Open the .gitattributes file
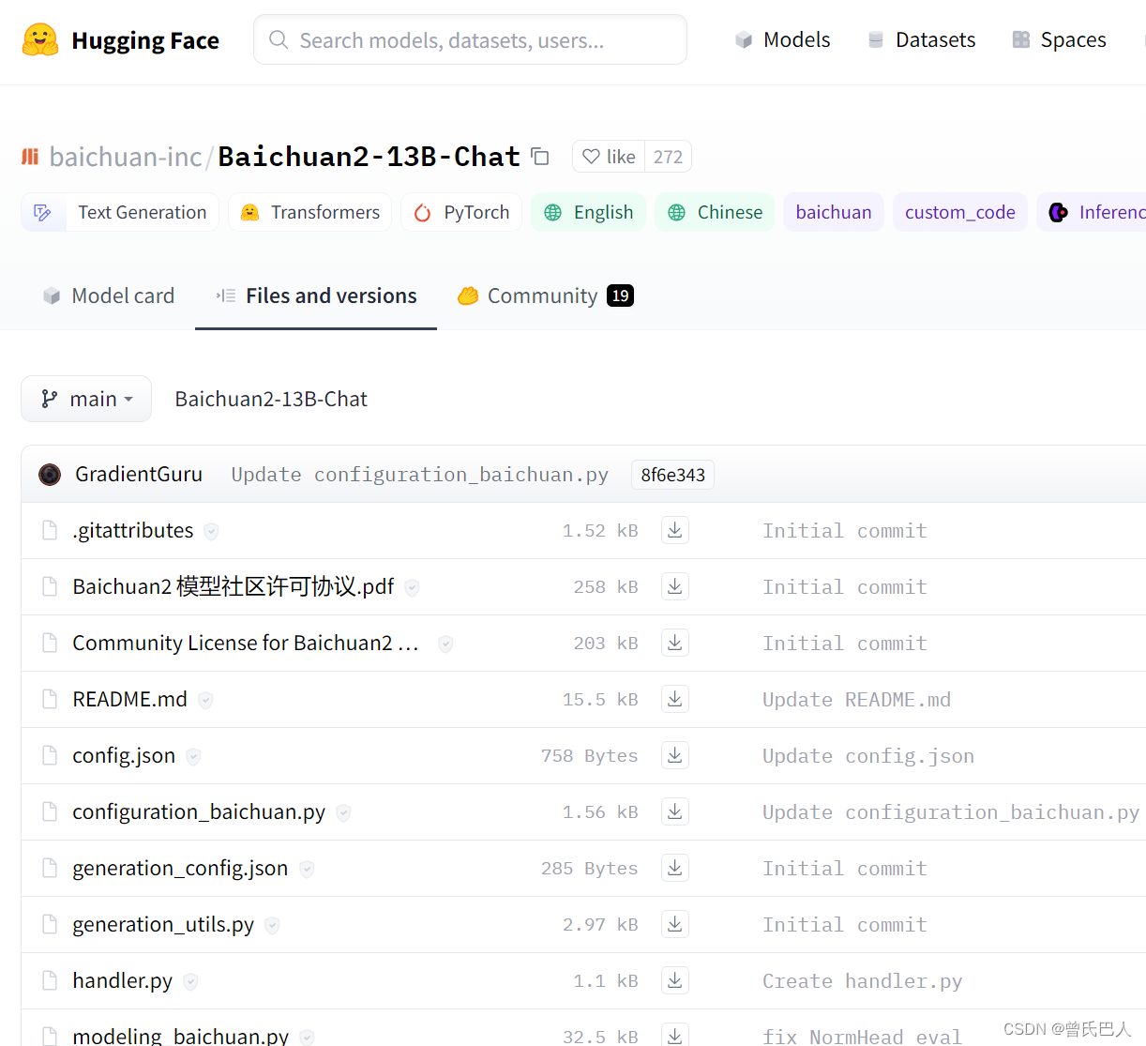The image size is (1146, 1046). (x=133, y=530)
